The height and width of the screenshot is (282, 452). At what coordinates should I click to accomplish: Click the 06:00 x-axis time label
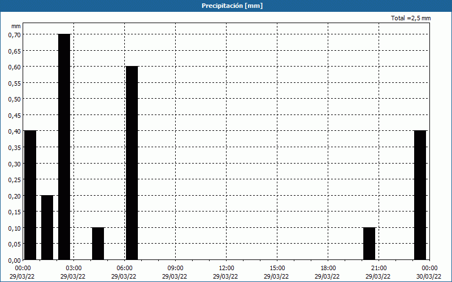(124, 268)
